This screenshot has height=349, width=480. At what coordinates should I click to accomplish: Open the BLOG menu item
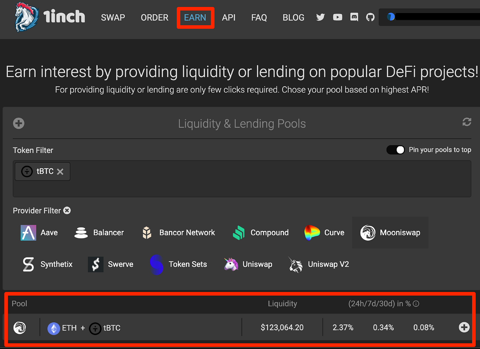(293, 17)
